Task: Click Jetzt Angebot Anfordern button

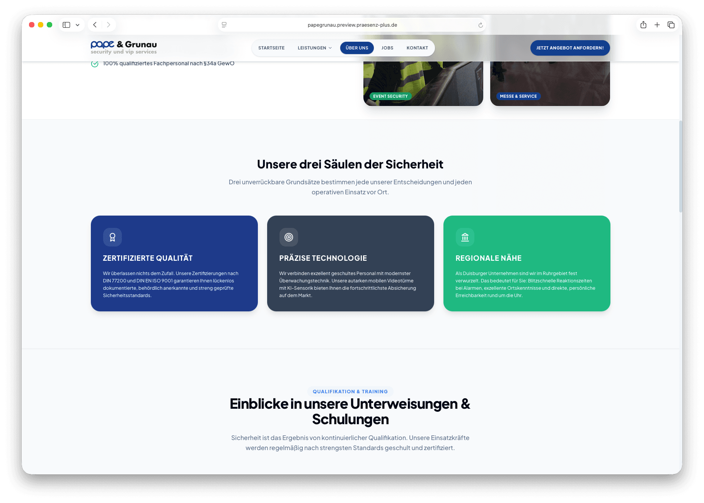Action: (x=570, y=48)
